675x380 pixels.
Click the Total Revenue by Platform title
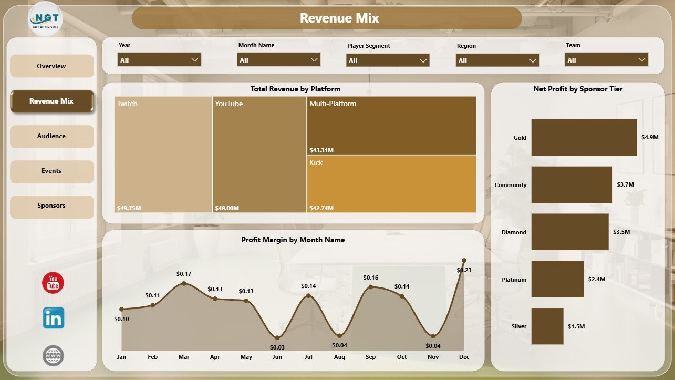click(295, 89)
